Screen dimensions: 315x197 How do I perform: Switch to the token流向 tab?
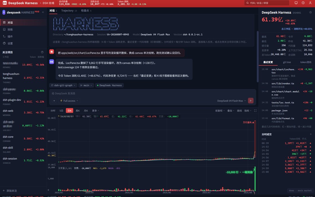(x=306, y=62)
